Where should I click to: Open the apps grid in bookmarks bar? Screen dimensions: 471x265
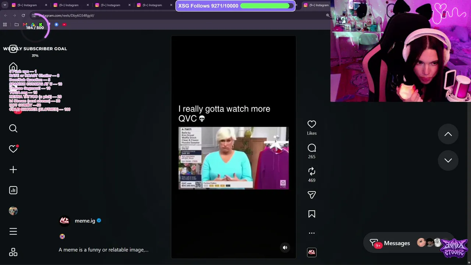point(5,25)
